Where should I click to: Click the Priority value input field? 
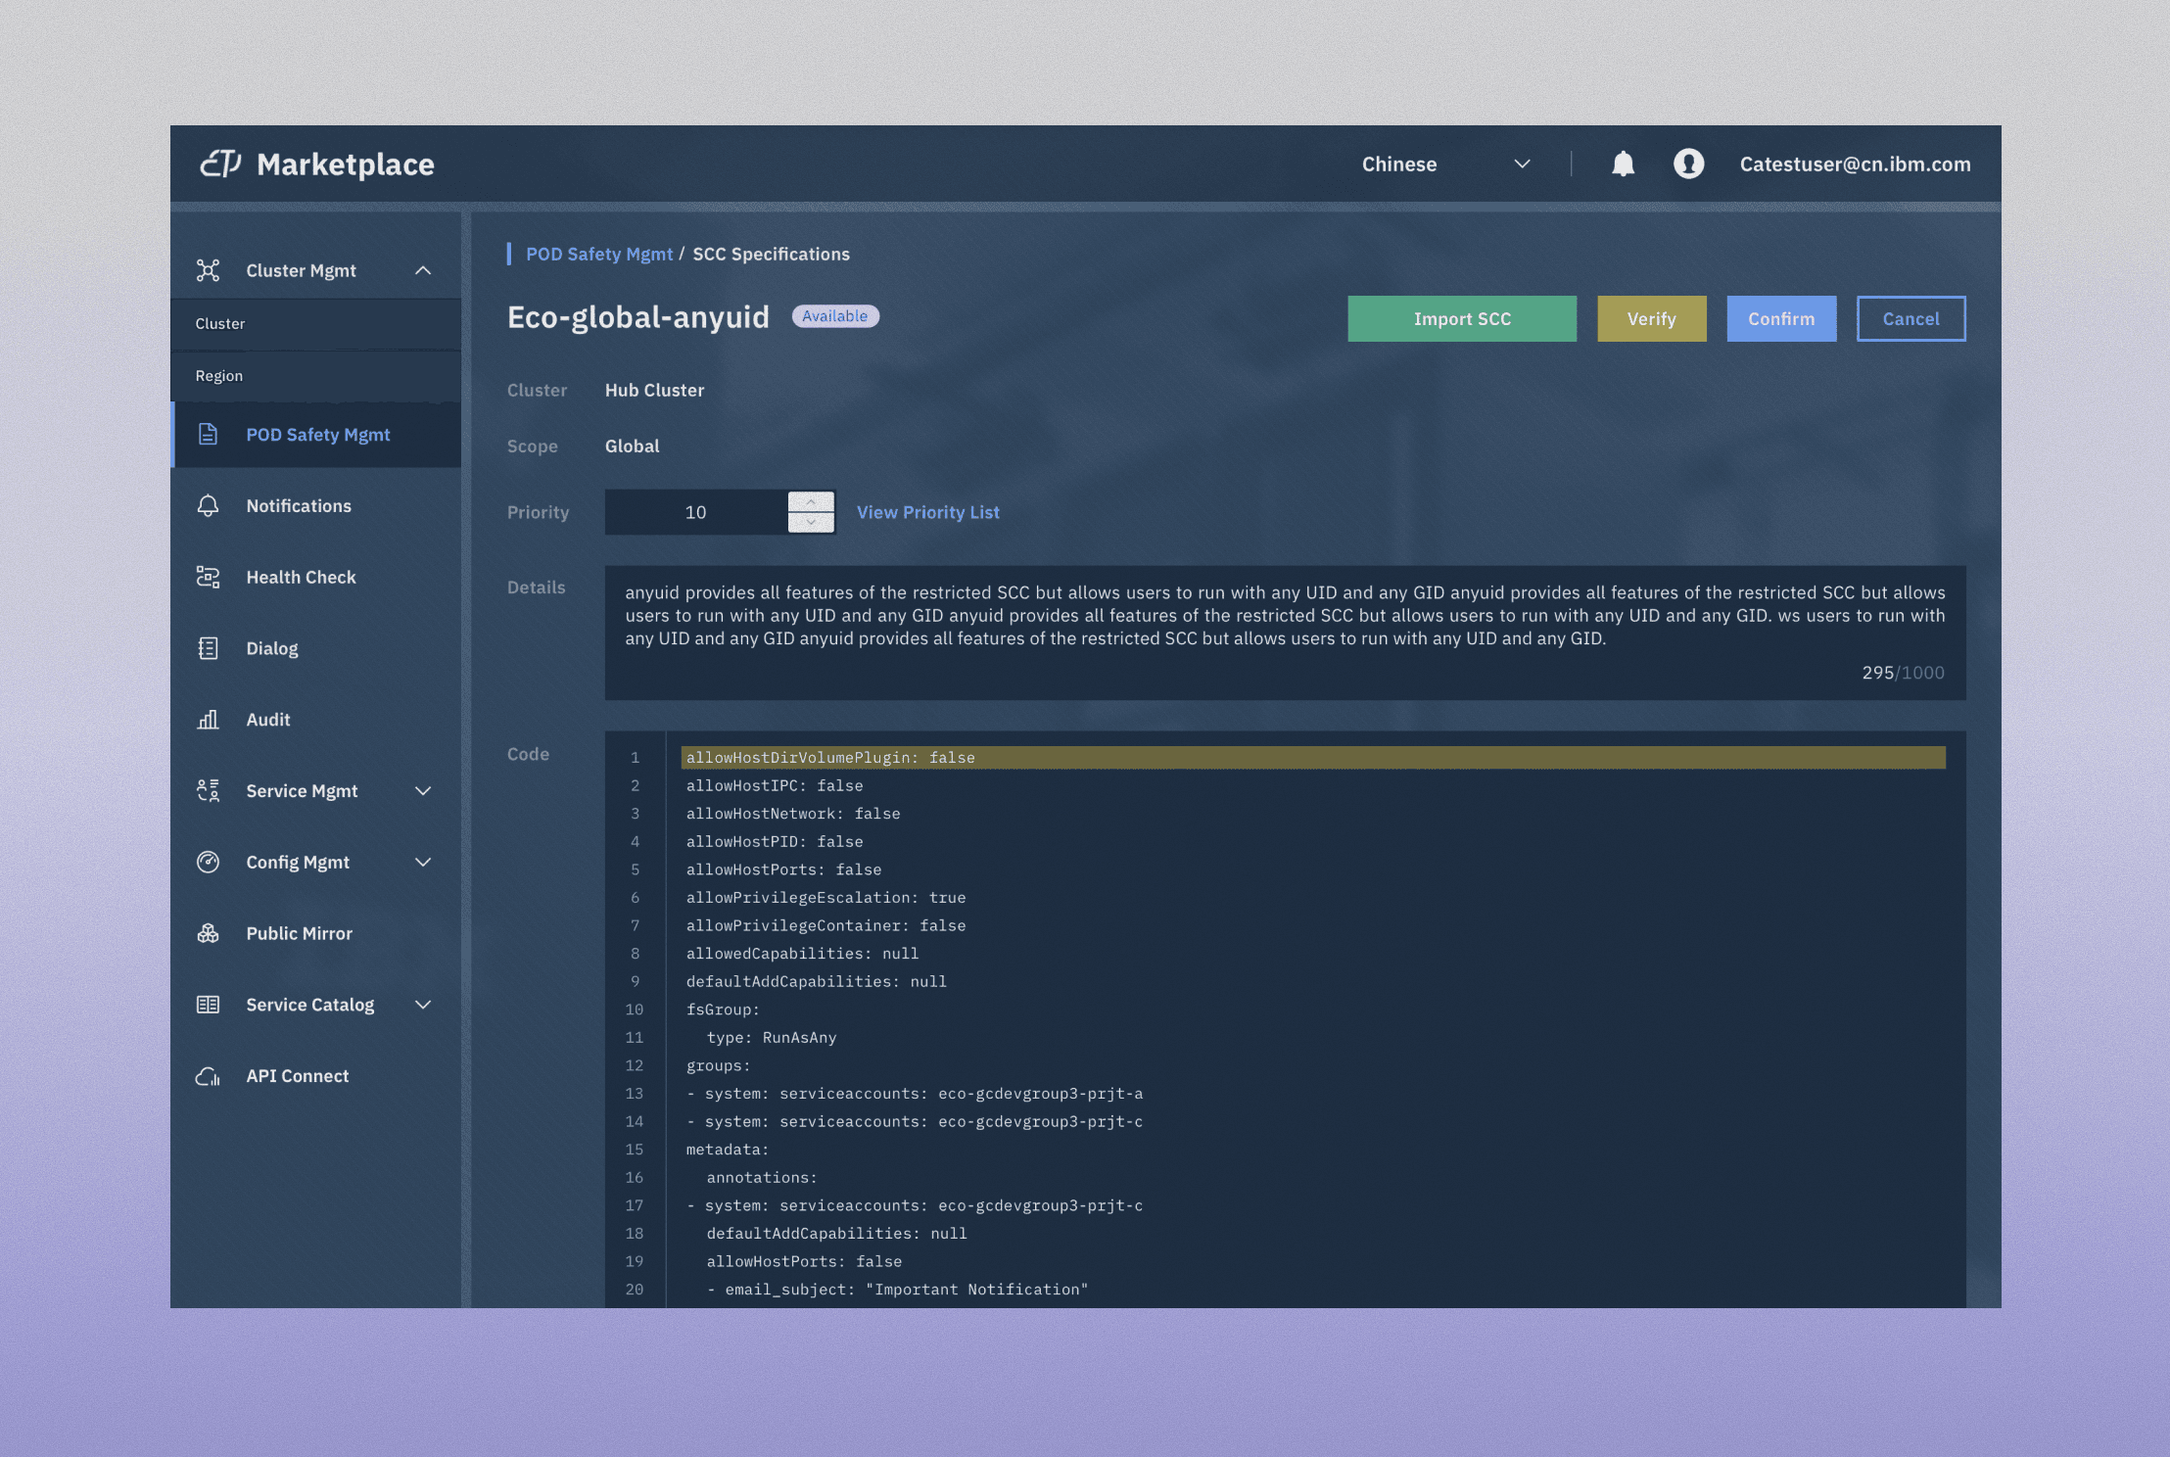click(695, 512)
